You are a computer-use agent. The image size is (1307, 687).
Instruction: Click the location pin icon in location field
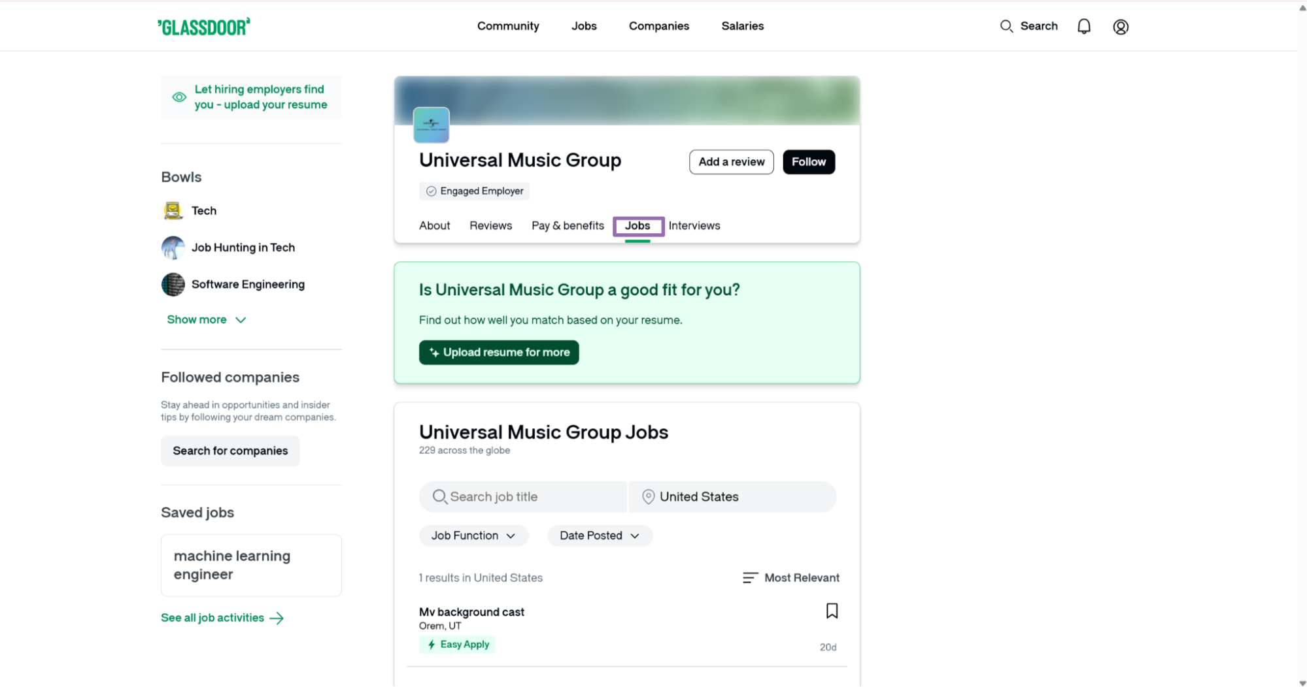pyautogui.click(x=648, y=497)
